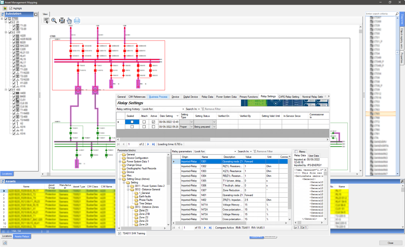Open Look for dropdown in Relay parameters bar

point(235,151)
